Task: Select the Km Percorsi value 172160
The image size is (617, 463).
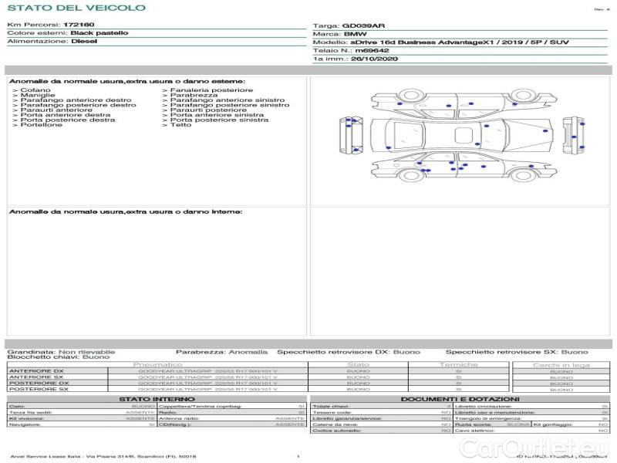Action: coord(79,25)
